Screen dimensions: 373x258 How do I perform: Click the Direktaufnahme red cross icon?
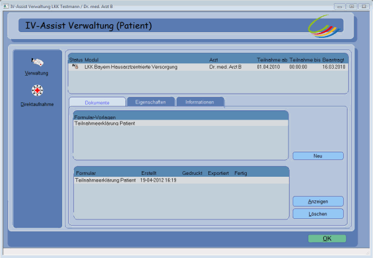click(x=37, y=91)
